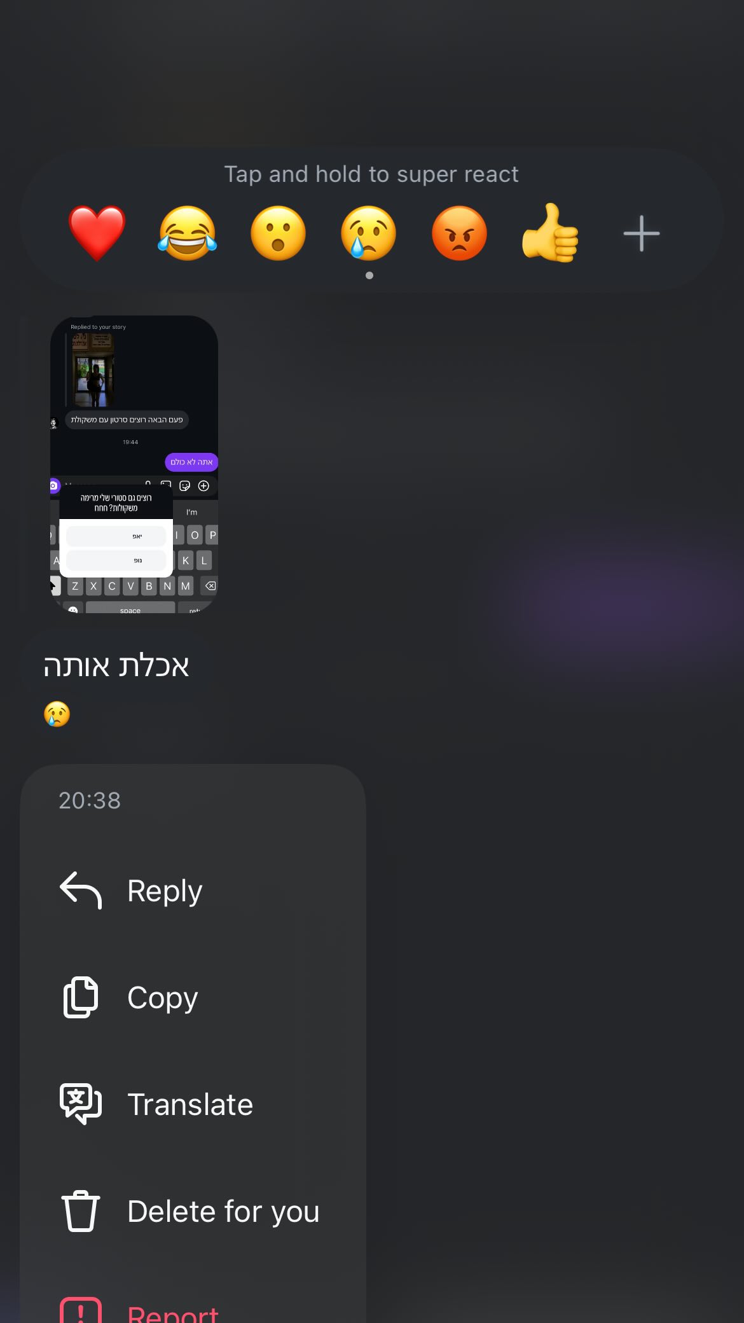744x1323 pixels.
Task: React with the laughing tears emoji
Action: (x=188, y=233)
